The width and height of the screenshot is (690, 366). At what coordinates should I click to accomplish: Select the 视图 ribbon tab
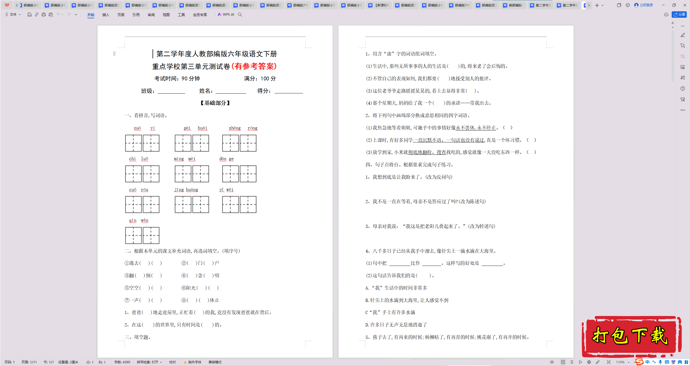[166, 15]
